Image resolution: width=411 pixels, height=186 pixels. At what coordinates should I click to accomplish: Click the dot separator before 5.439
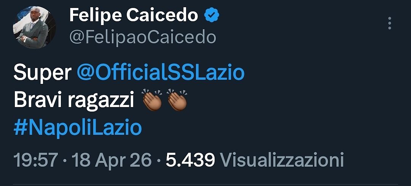point(159,160)
